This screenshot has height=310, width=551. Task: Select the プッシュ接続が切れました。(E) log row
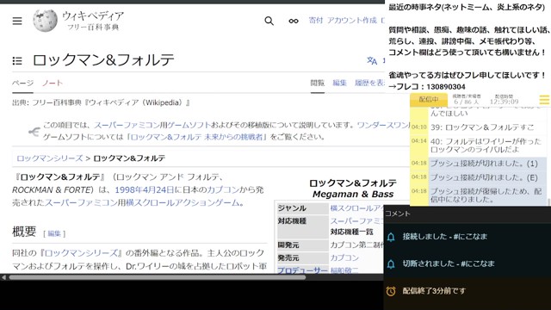click(479, 177)
